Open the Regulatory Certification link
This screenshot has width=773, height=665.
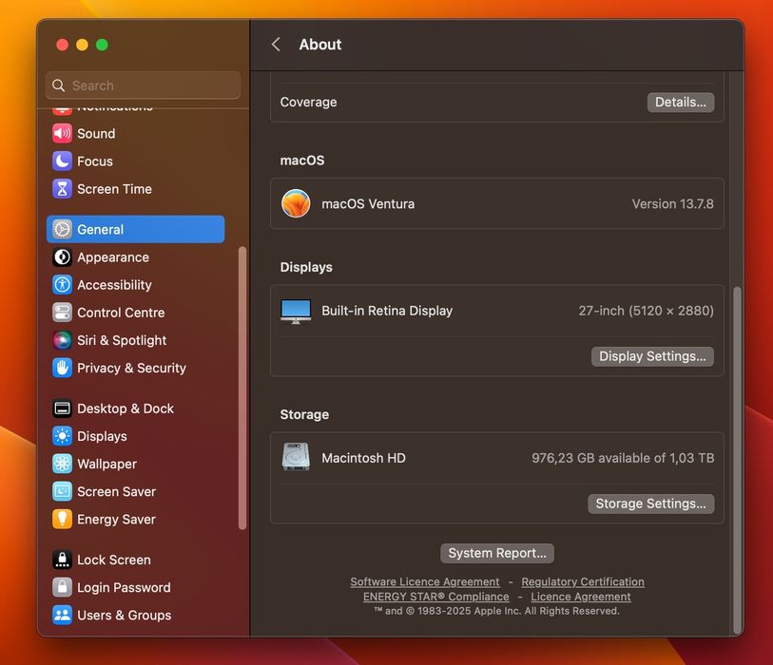point(583,581)
